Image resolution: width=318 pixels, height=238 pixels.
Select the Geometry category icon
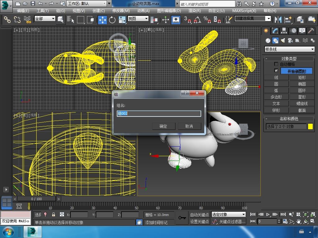click(x=268, y=41)
